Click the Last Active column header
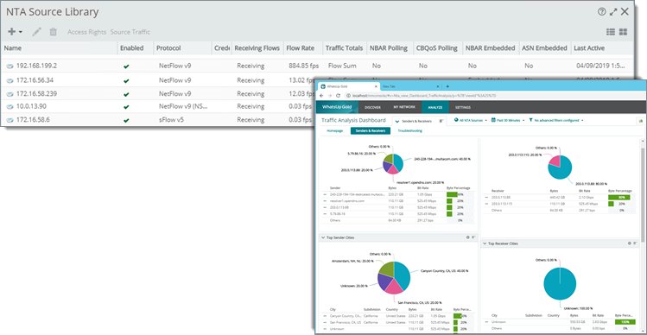 [601, 48]
